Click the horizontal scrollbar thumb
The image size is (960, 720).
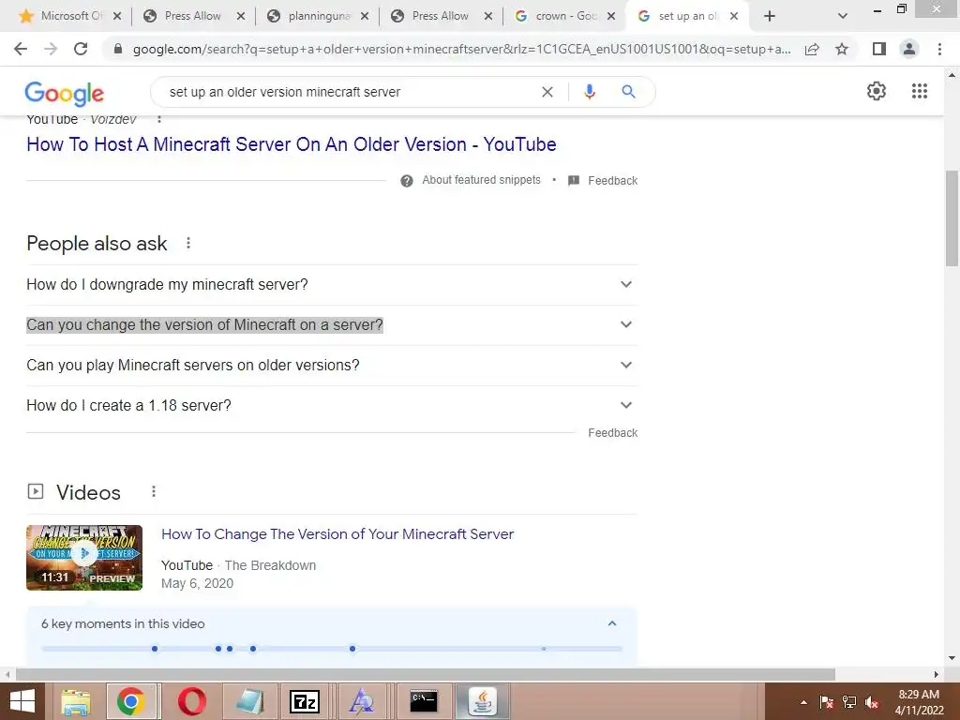click(426, 674)
